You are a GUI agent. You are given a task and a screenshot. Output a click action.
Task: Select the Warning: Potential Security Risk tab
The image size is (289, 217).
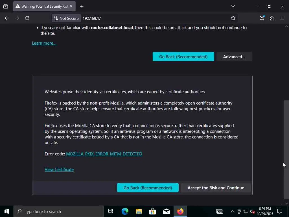click(44, 6)
